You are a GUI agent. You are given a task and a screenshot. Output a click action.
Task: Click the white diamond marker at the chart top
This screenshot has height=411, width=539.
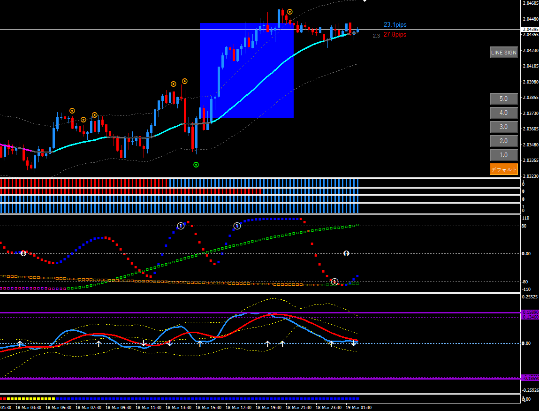pyautogui.click(x=365, y=1)
